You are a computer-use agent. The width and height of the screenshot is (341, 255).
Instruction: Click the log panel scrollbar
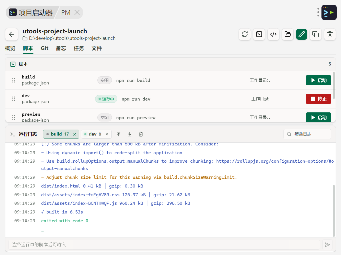click(334, 210)
